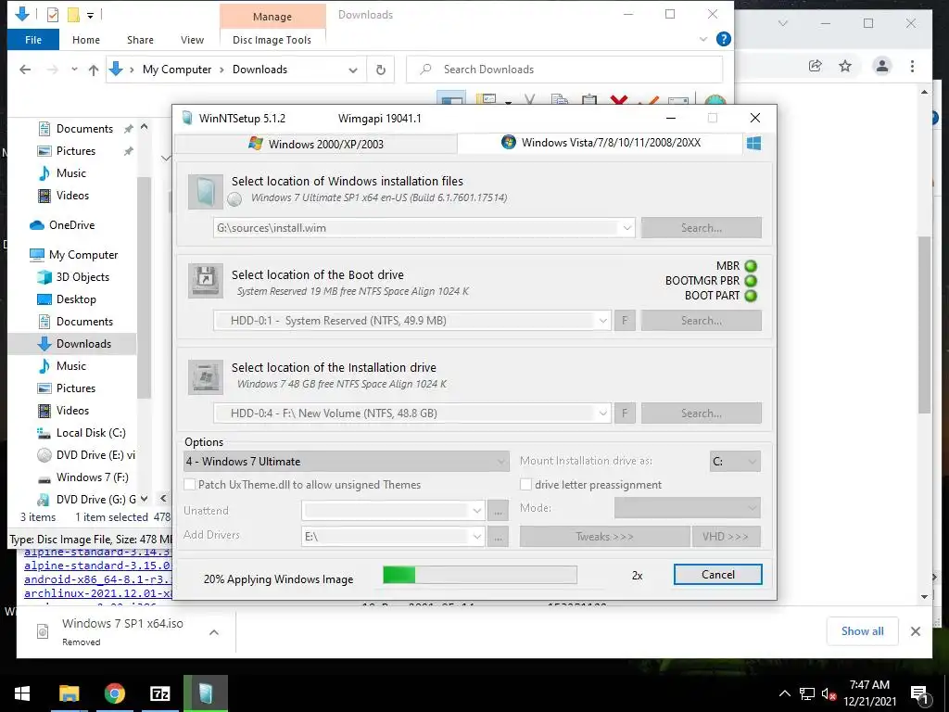949x712 pixels.
Task: Toggle Patch UxTheme.dll checkbox
Action: click(x=190, y=484)
